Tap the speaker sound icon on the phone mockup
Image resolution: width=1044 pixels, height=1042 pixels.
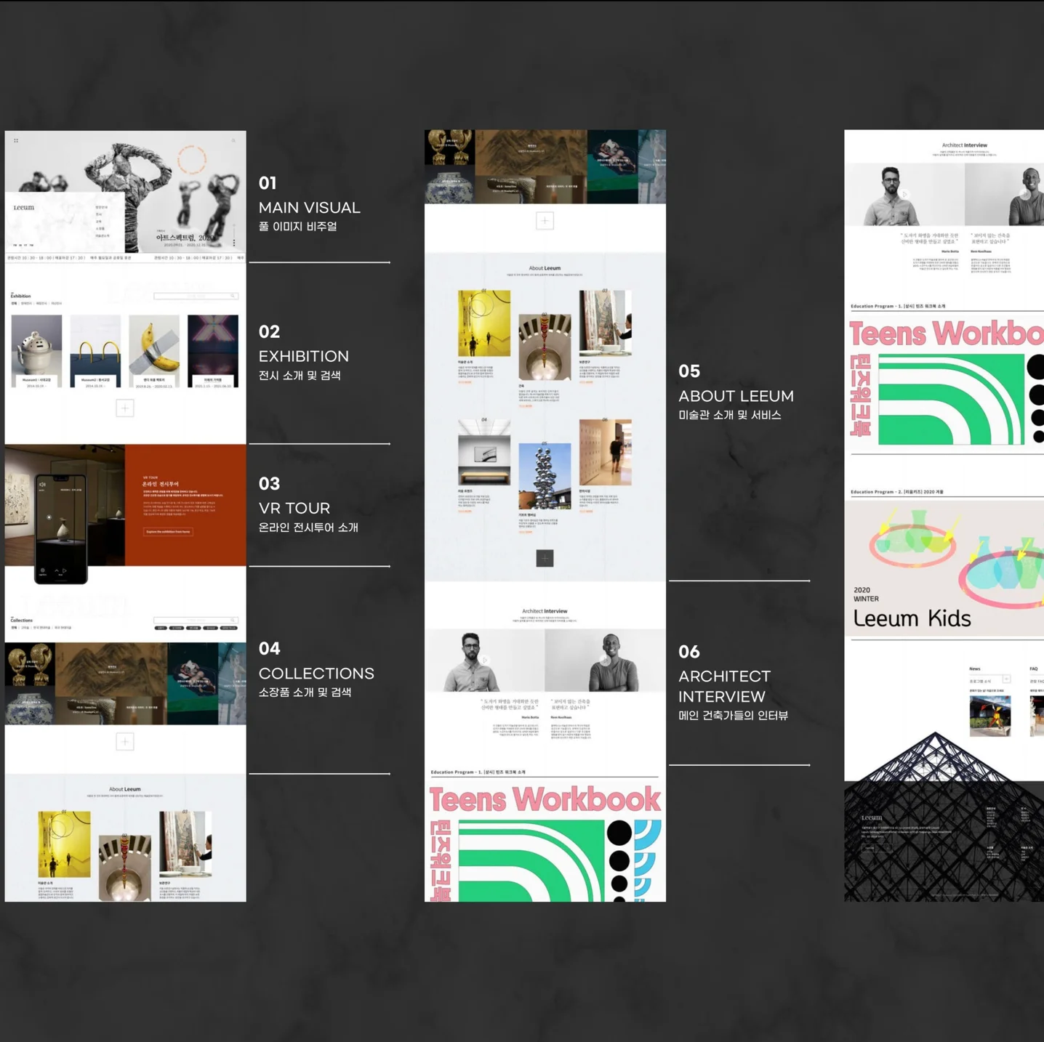pos(42,484)
